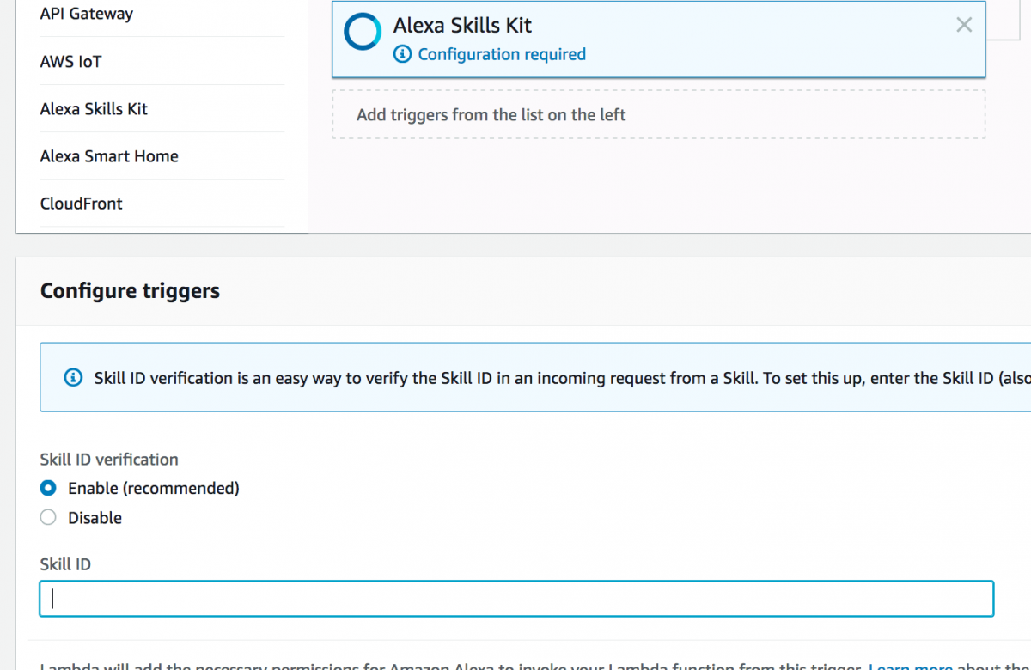The width and height of the screenshot is (1031, 670).
Task: Click the Alexa Skills Kit logo icon
Action: click(x=362, y=31)
